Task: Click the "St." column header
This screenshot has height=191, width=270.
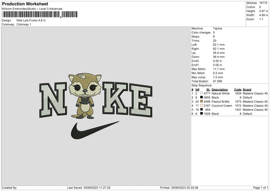Action: [x=208, y=90]
